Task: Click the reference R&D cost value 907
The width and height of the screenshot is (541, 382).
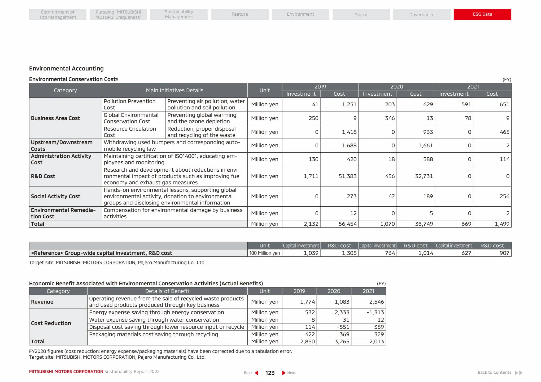Action: coord(504,253)
